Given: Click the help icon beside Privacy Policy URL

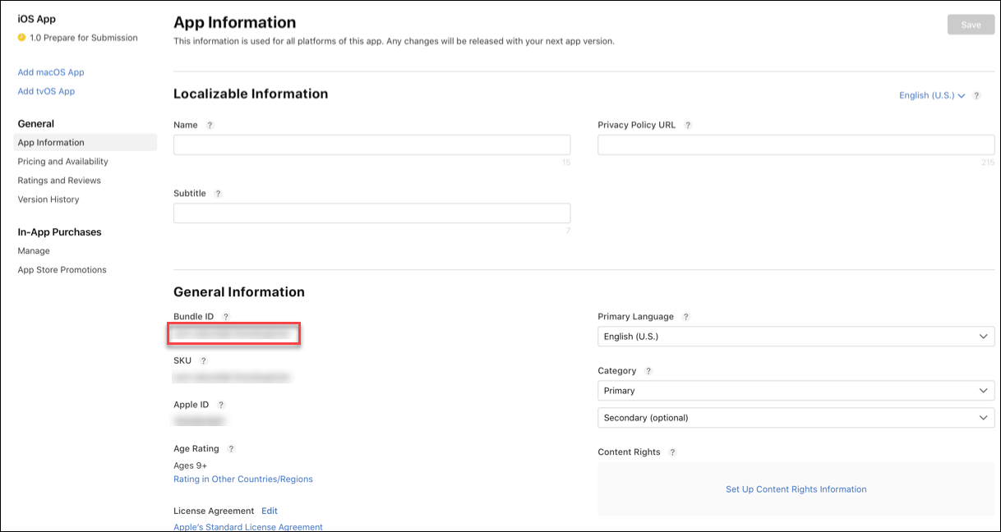Looking at the screenshot, I should [x=688, y=126].
